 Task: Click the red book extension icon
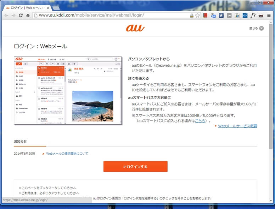pyautogui.click(x=205, y=16)
